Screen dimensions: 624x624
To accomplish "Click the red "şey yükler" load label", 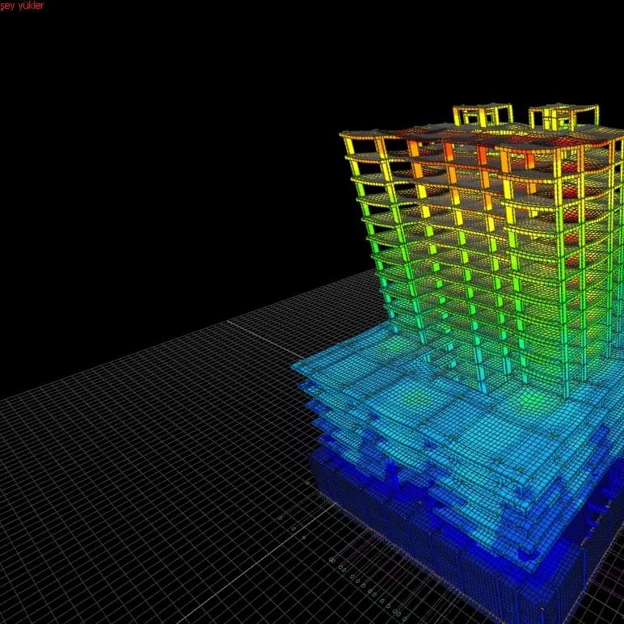I will point(23,6).
